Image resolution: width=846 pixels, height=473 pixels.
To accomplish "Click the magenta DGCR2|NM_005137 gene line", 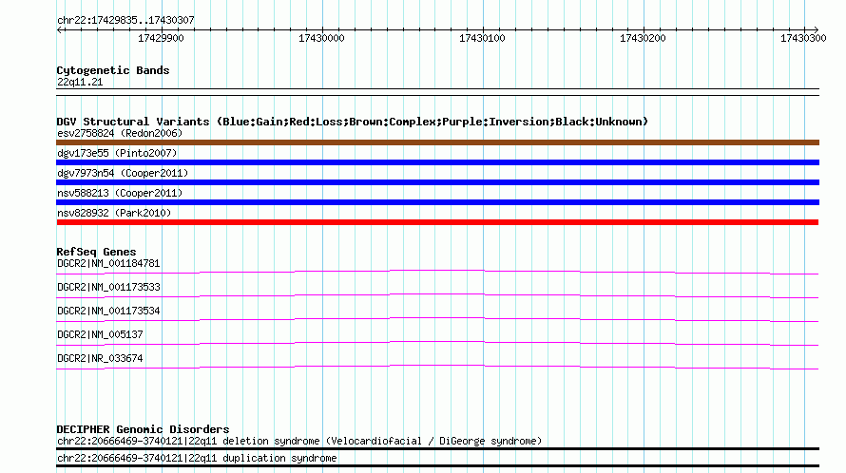I will click(437, 343).
